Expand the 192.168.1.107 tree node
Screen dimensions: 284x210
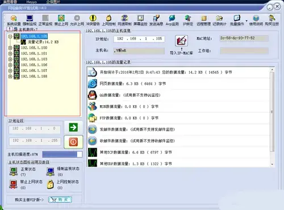[x=10, y=71]
